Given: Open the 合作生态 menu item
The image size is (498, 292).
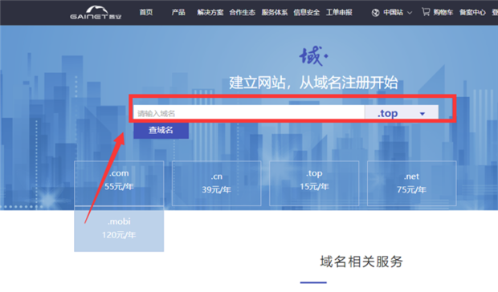Looking at the screenshot, I should (243, 12).
